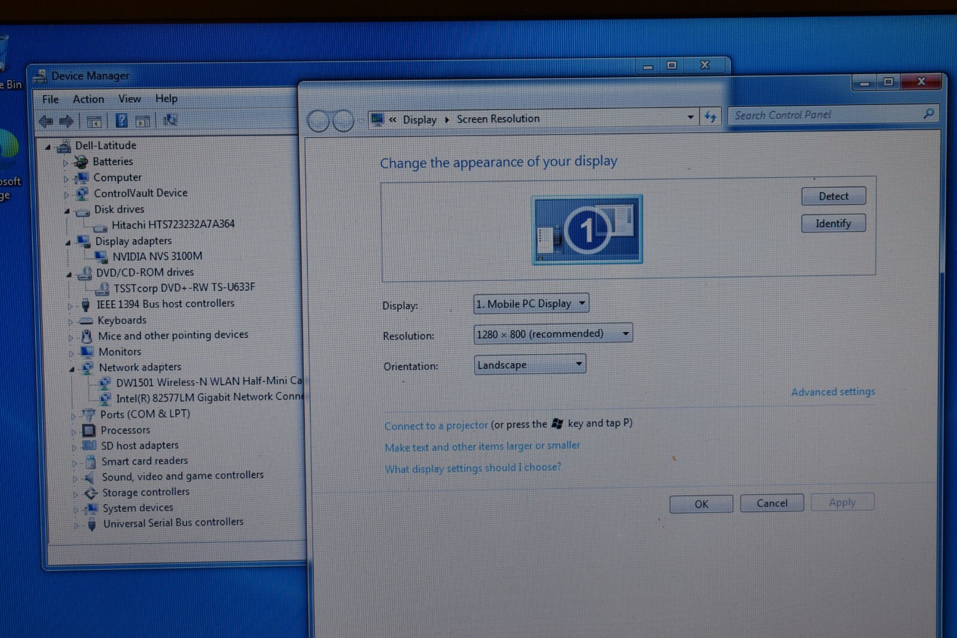957x638 pixels.
Task: Expand the Computer category arrow
Action: tap(66, 179)
